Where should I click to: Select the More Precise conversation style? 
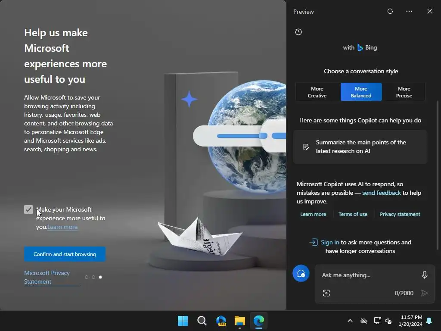tap(404, 92)
